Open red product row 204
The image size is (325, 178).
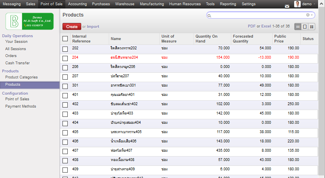[x=189, y=59]
